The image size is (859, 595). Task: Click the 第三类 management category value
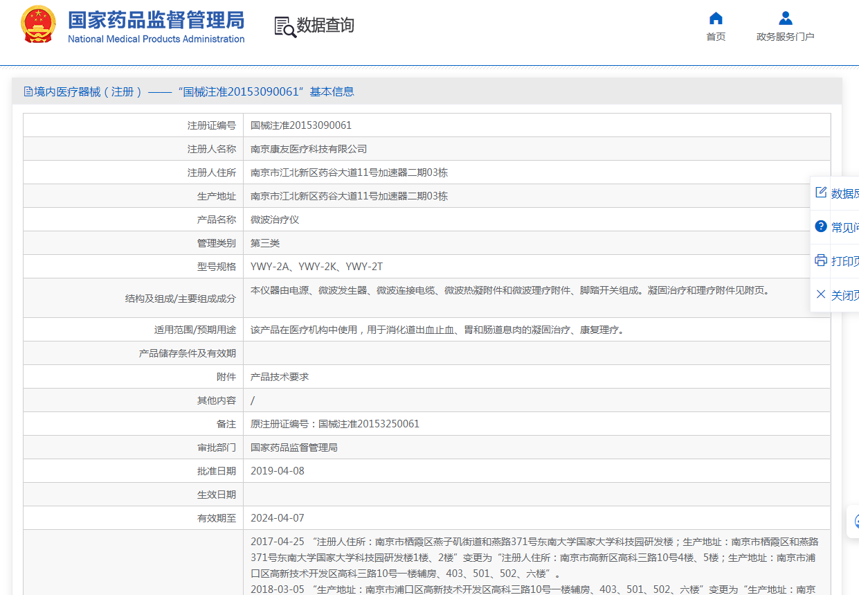(265, 243)
